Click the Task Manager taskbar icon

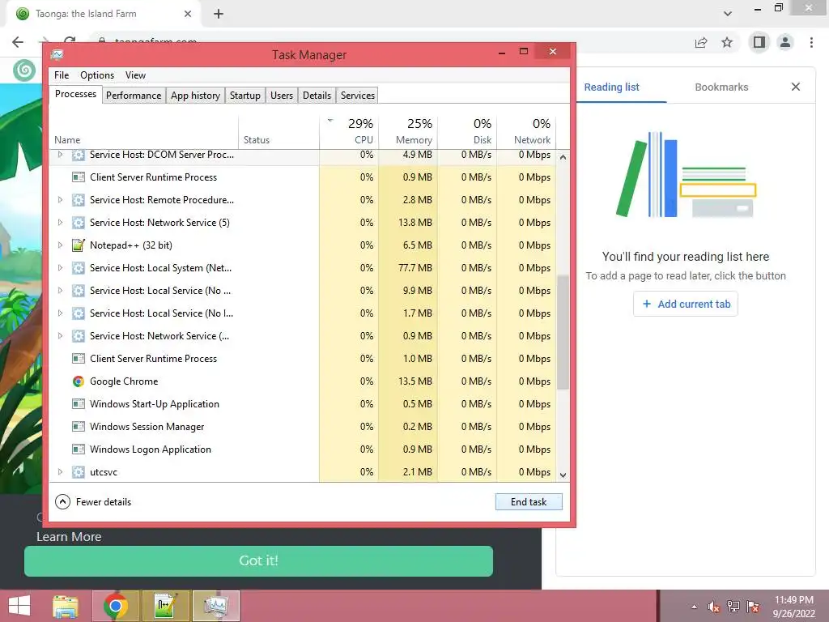point(215,606)
